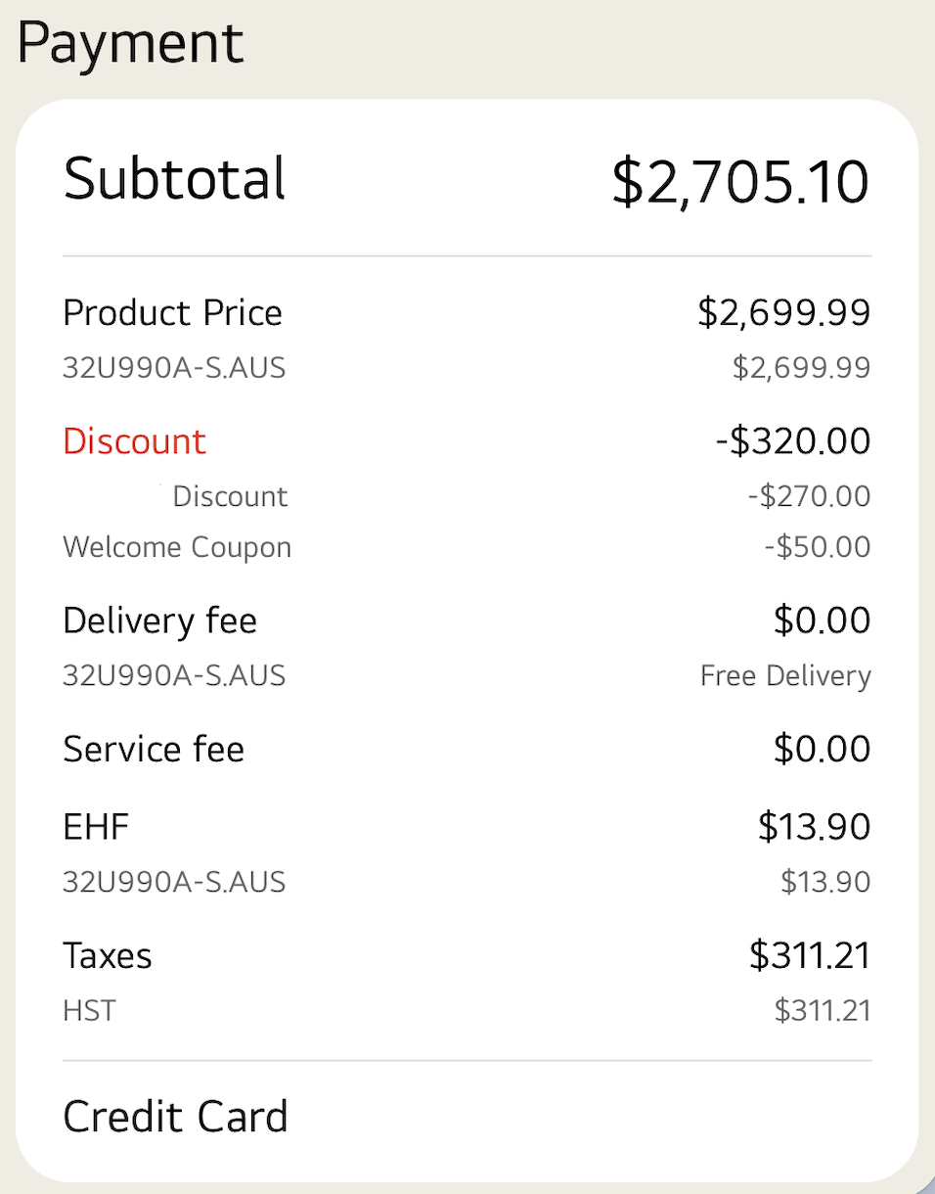Select the Taxes label
The width and height of the screenshot is (935, 1194).
tap(108, 955)
